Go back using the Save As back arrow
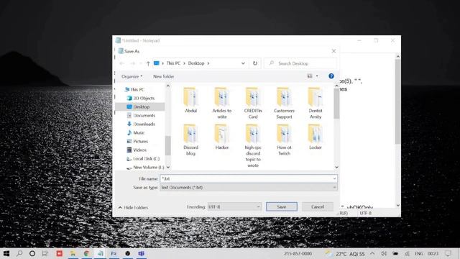460x259 pixels. (121, 63)
